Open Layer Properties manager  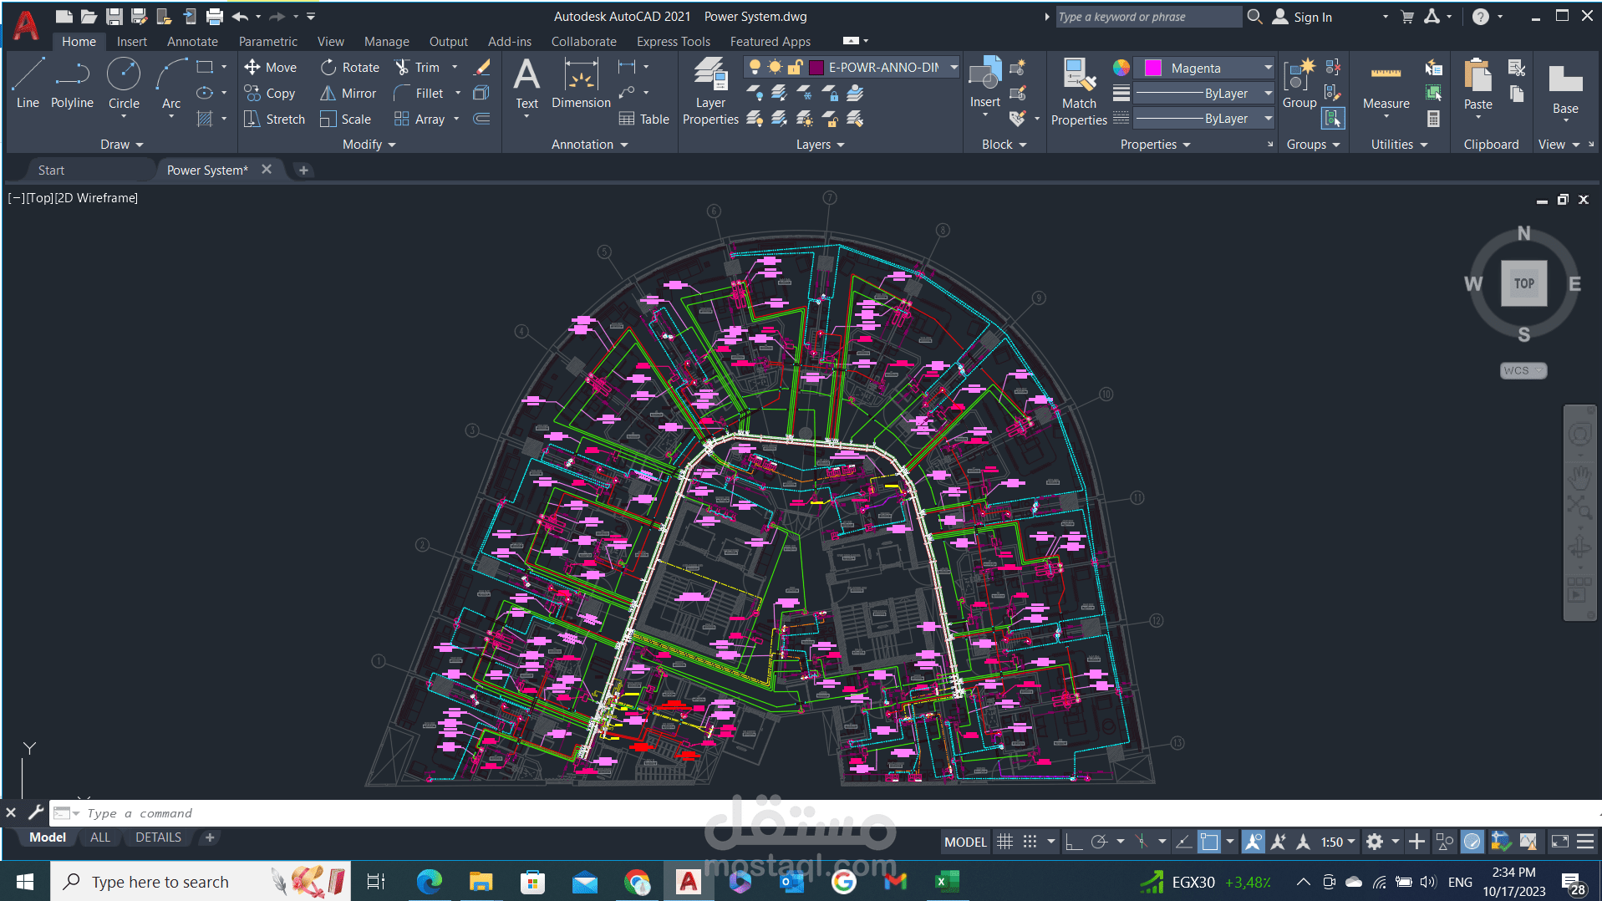[x=710, y=92]
